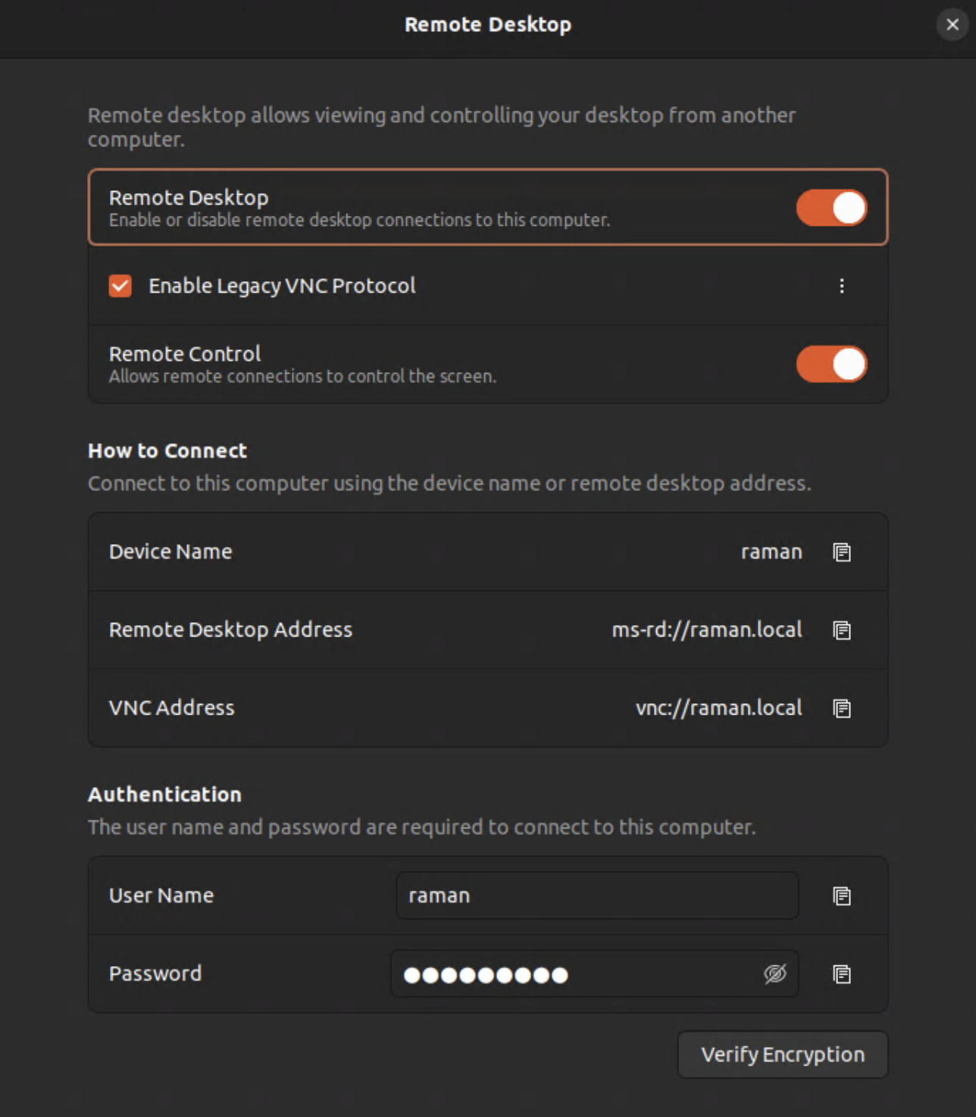Disable Remote Control
976x1117 pixels.
(831, 365)
